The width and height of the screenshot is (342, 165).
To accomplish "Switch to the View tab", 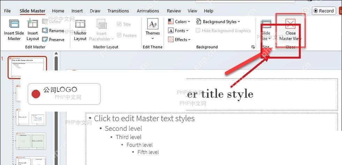I will [192, 11].
